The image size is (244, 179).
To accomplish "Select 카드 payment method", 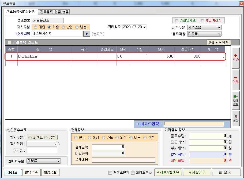I will 103,138.
